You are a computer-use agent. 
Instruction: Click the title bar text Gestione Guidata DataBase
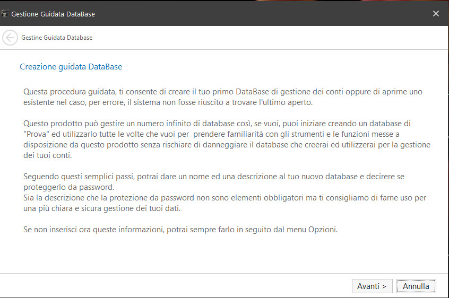53,14
